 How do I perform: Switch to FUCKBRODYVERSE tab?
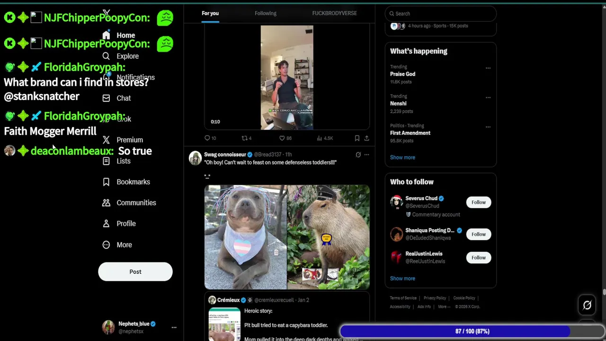click(x=334, y=13)
